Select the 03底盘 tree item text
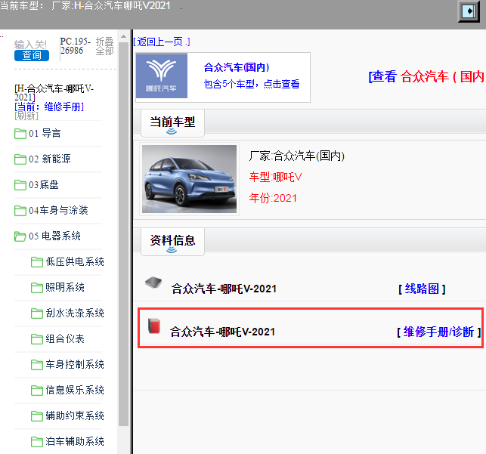The image size is (486, 454). (43, 185)
